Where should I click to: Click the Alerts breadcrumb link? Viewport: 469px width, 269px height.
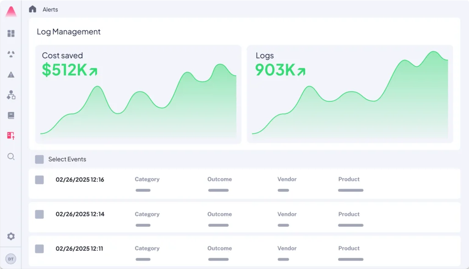click(50, 10)
